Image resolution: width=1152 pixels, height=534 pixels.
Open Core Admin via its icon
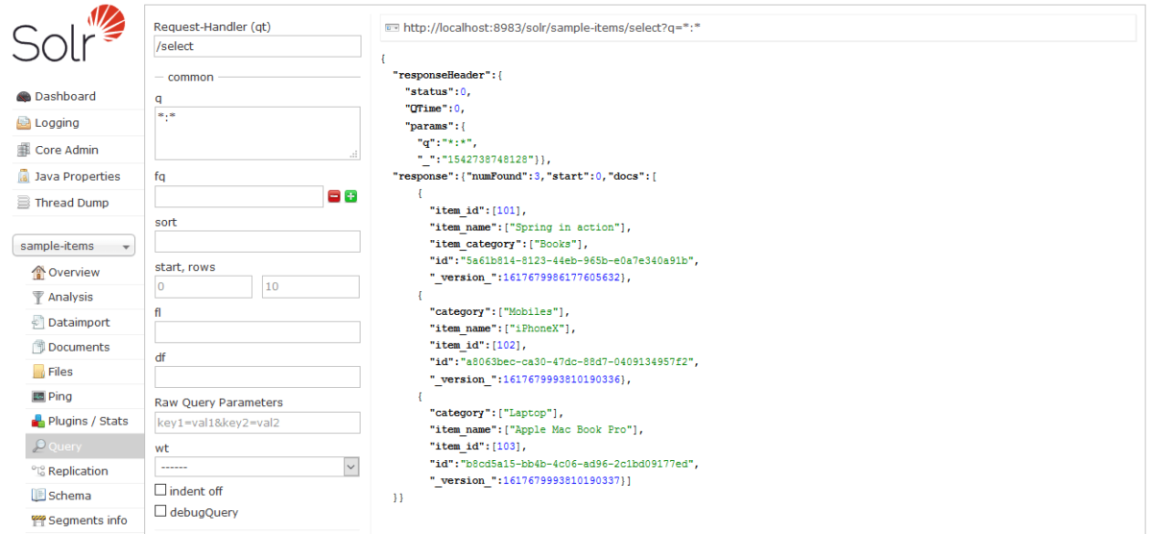23,150
